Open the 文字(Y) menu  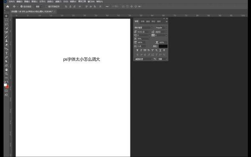pos(42,2)
